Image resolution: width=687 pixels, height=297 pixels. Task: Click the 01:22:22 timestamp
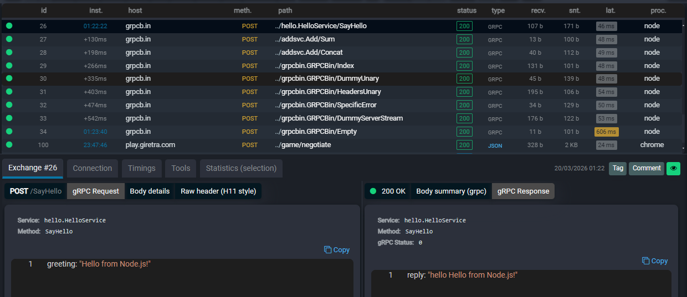(95, 26)
